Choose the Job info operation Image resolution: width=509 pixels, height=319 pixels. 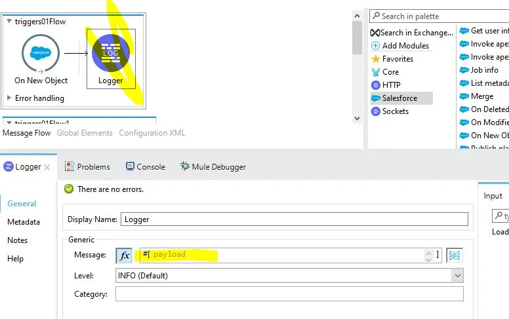(x=479, y=70)
